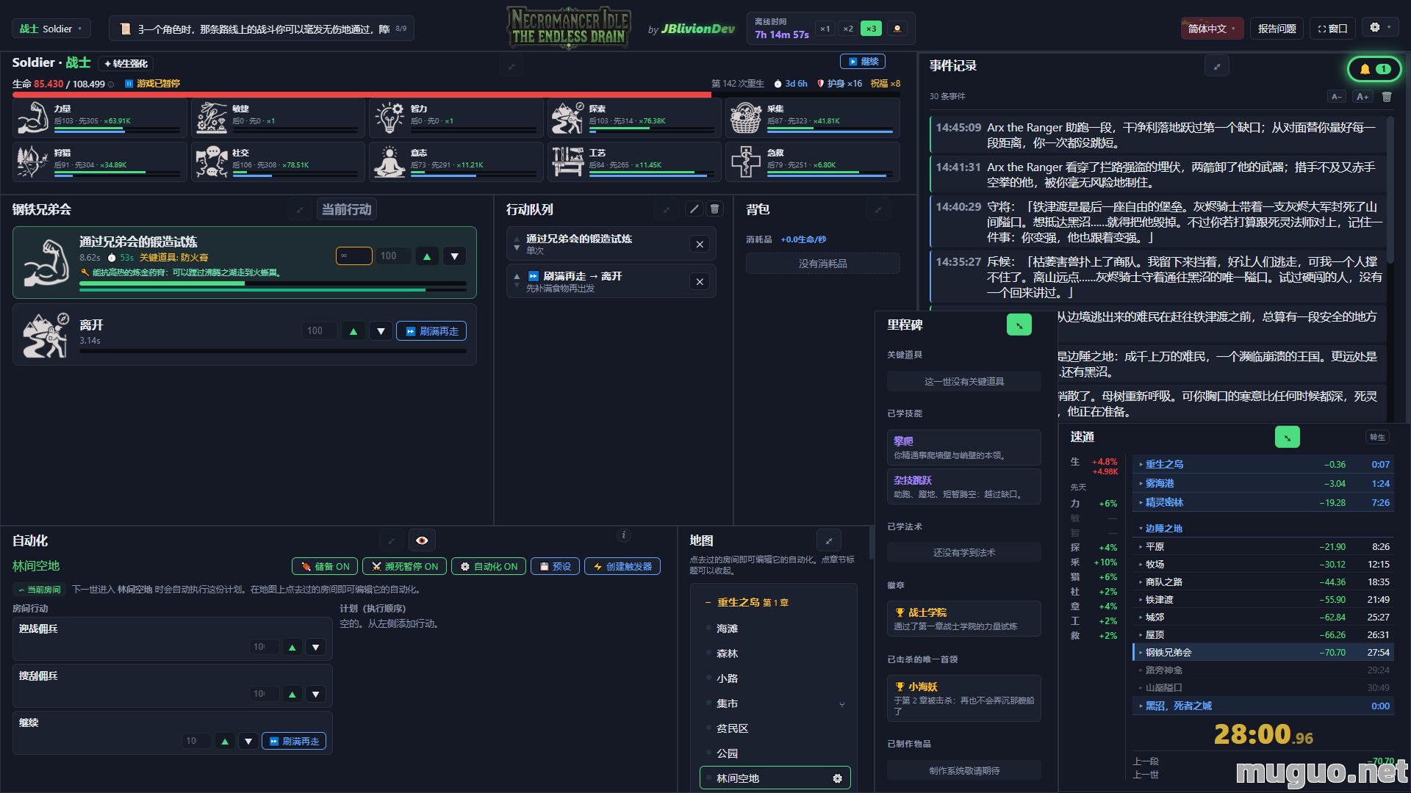Image resolution: width=1411 pixels, height=793 pixels.
Task: Click the 智力 lightbulb skill icon
Action: coord(389,117)
